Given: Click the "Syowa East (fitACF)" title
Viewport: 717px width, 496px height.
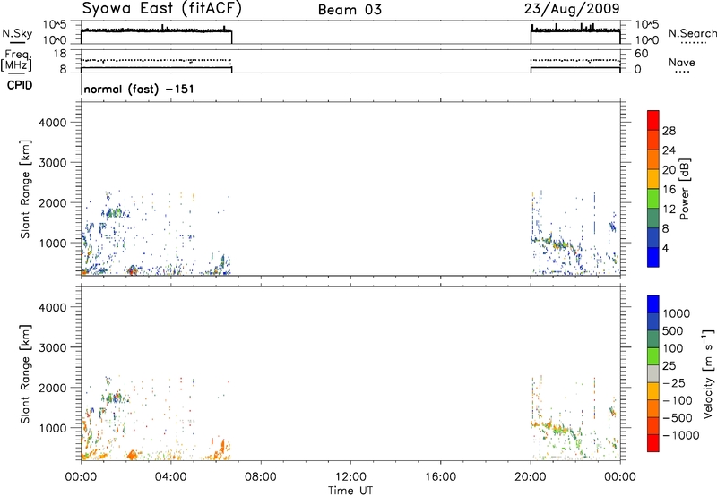Looking at the screenshot, I should 161,9.
